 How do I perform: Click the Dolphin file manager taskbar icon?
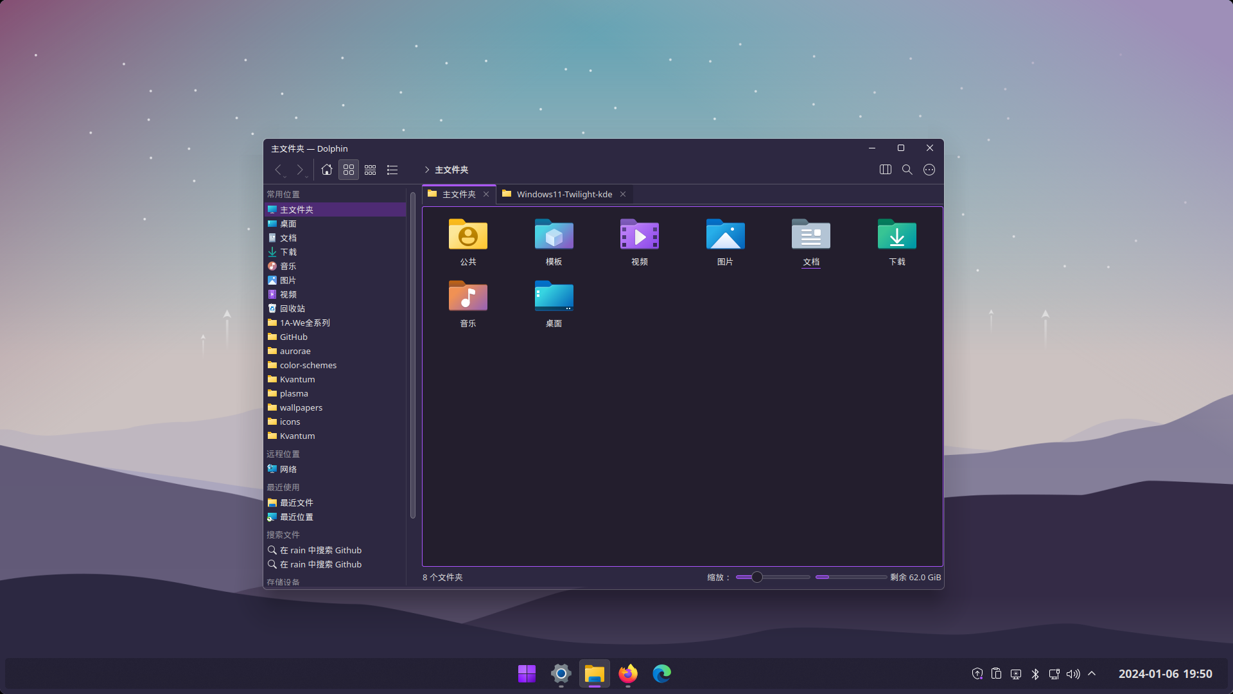pos(595,673)
